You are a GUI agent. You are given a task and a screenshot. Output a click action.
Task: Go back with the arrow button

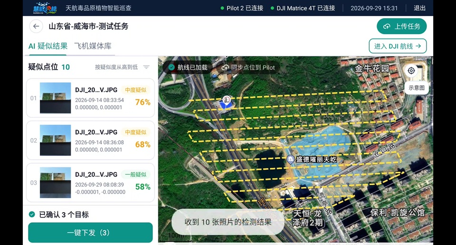(x=36, y=26)
